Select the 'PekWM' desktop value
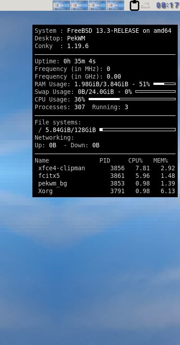Screen dimensions: 180x345 point(76,38)
